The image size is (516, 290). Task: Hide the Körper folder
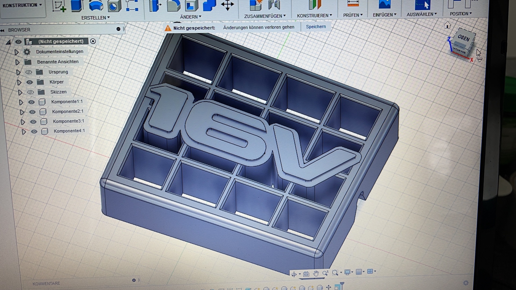point(30,82)
